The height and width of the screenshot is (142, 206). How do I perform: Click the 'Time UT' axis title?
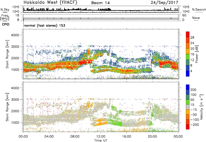(101, 140)
